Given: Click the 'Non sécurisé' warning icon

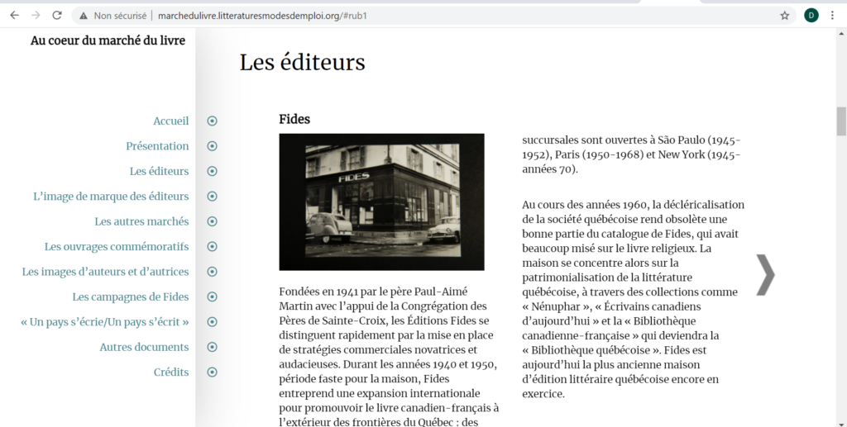Looking at the screenshot, I should tap(84, 17).
